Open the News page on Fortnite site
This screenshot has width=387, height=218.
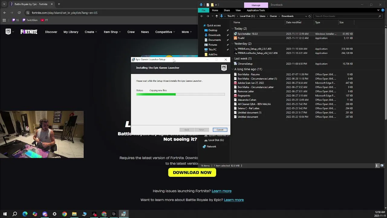(x=145, y=32)
